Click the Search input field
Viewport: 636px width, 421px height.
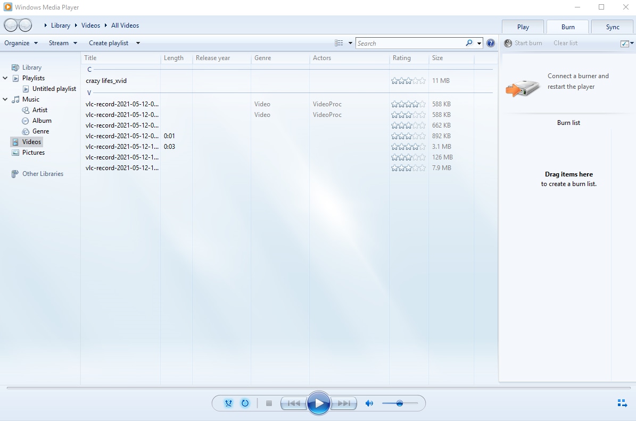click(x=410, y=43)
